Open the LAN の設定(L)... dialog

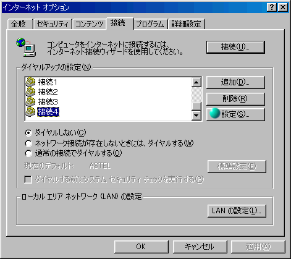[x=237, y=211]
